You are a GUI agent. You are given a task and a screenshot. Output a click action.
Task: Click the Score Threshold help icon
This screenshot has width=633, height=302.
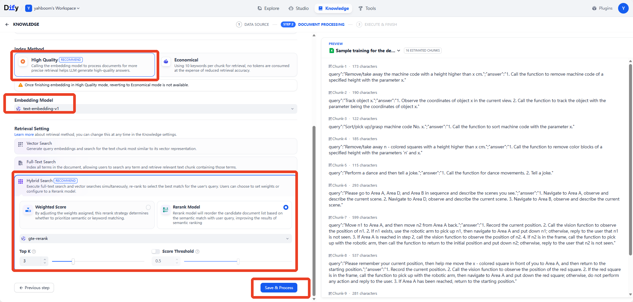[x=197, y=251]
